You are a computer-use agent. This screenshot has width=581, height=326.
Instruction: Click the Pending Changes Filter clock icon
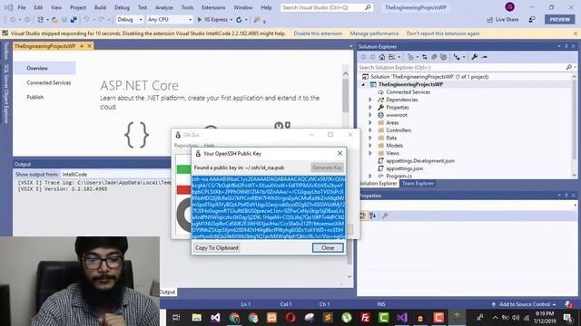pyautogui.click(x=410, y=57)
